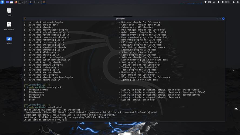Select the terminal window taskbar button
The width and height of the screenshot is (240, 135).
point(44,2)
